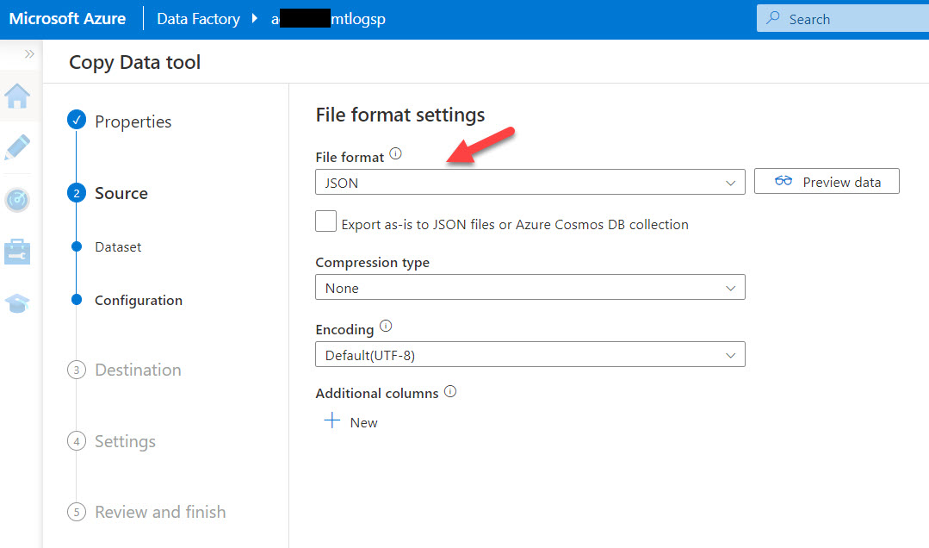Open the Learning center graduation cap icon
Screen dimensions: 929x548
point(17,303)
